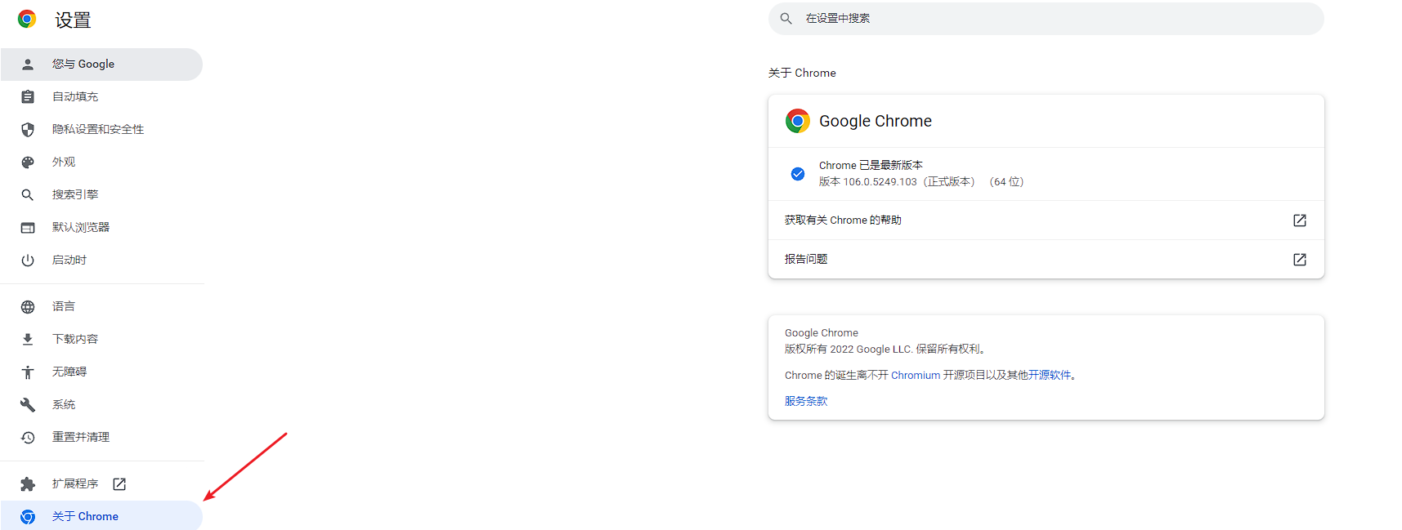Click the 下载内容 download icon

pos(28,338)
